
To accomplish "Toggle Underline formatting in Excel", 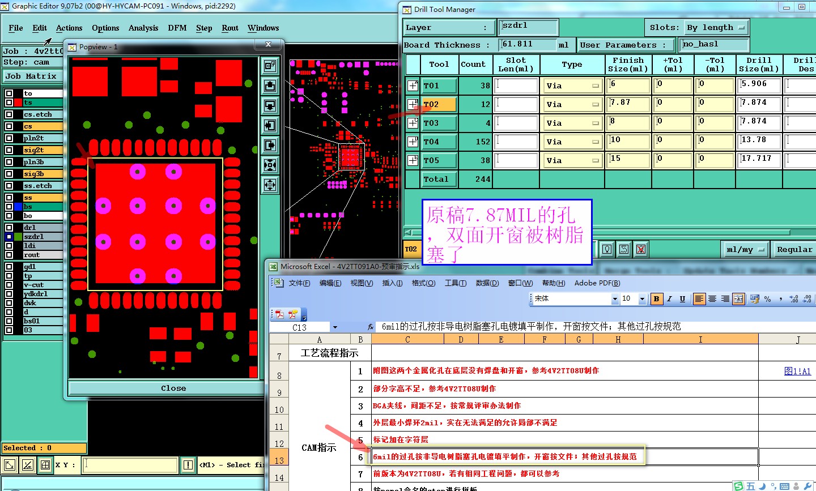I will click(x=682, y=299).
